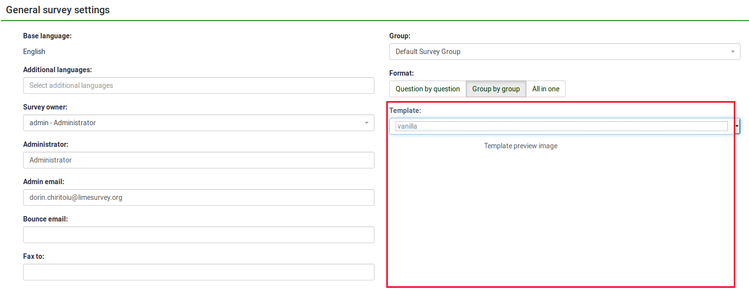The image size is (749, 302).
Task: Click the Additional languages selection field
Action: click(x=199, y=85)
